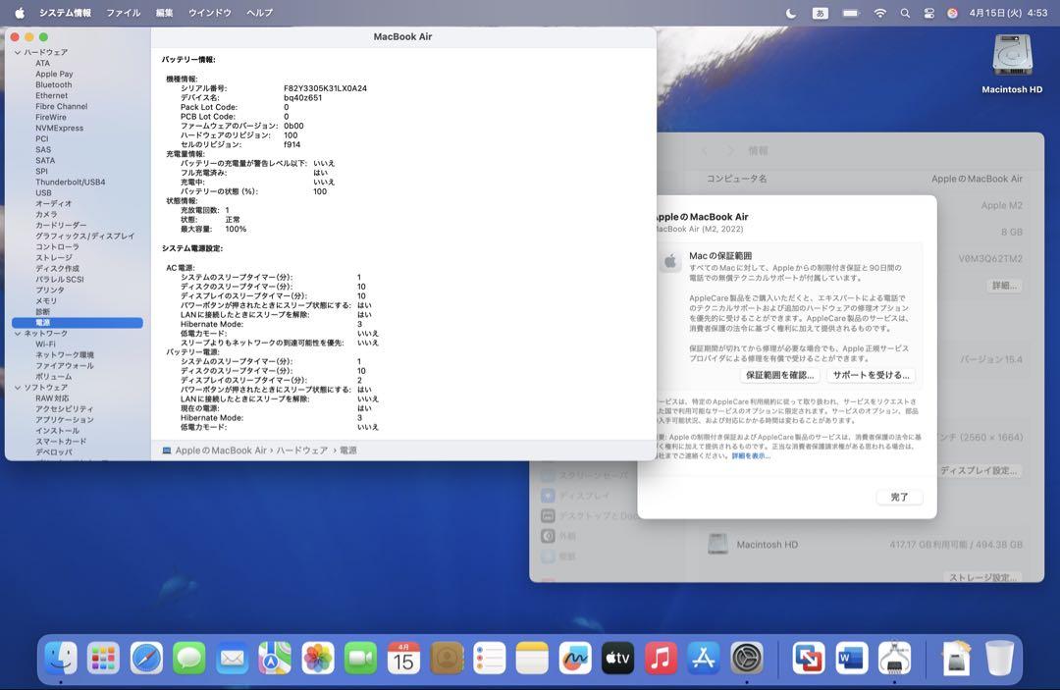This screenshot has width=1060, height=690.
Task: Open Launchpad in the Dock
Action: point(103,658)
